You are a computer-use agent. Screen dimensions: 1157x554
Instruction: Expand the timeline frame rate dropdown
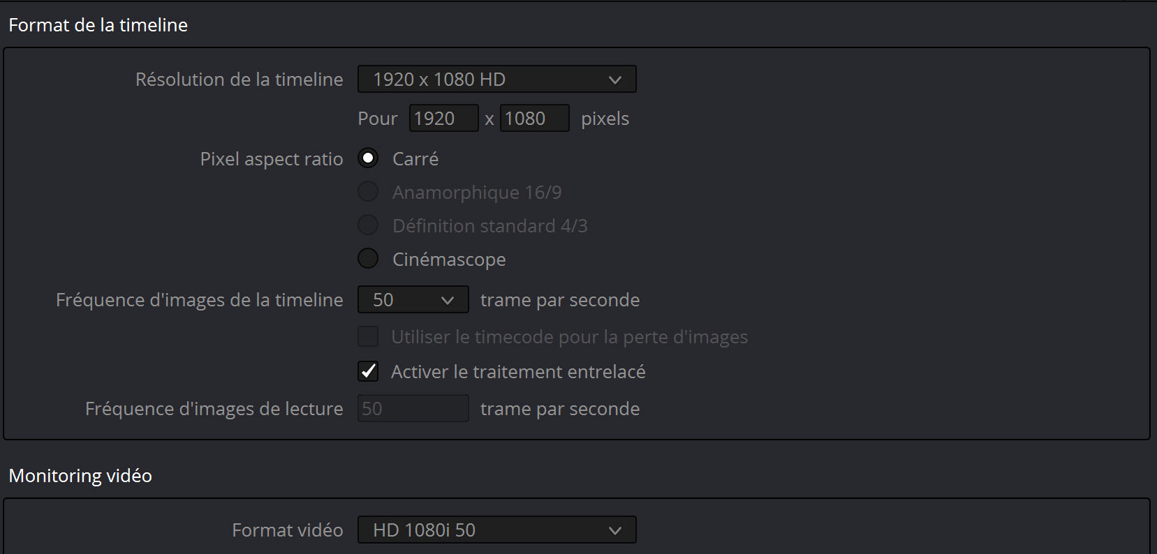click(x=413, y=300)
